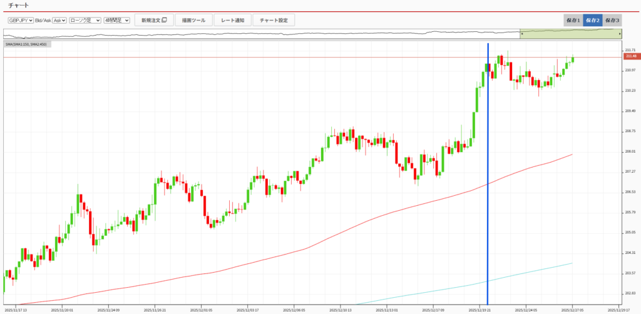Change the 4時間足 timeframe dropdown
The image size is (641, 314).
tap(116, 21)
